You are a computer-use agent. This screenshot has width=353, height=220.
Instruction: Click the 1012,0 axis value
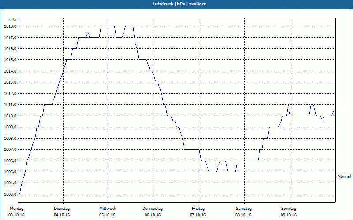(10, 93)
